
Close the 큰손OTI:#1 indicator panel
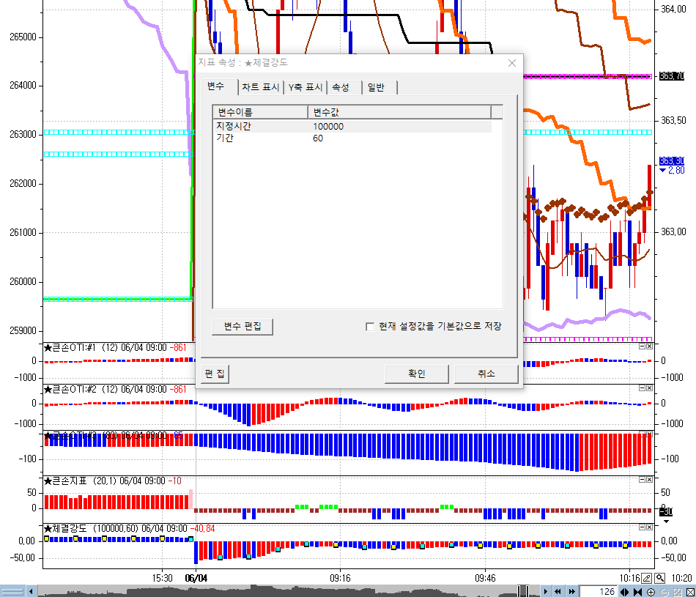pyautogui.click(x=649, y=346)
